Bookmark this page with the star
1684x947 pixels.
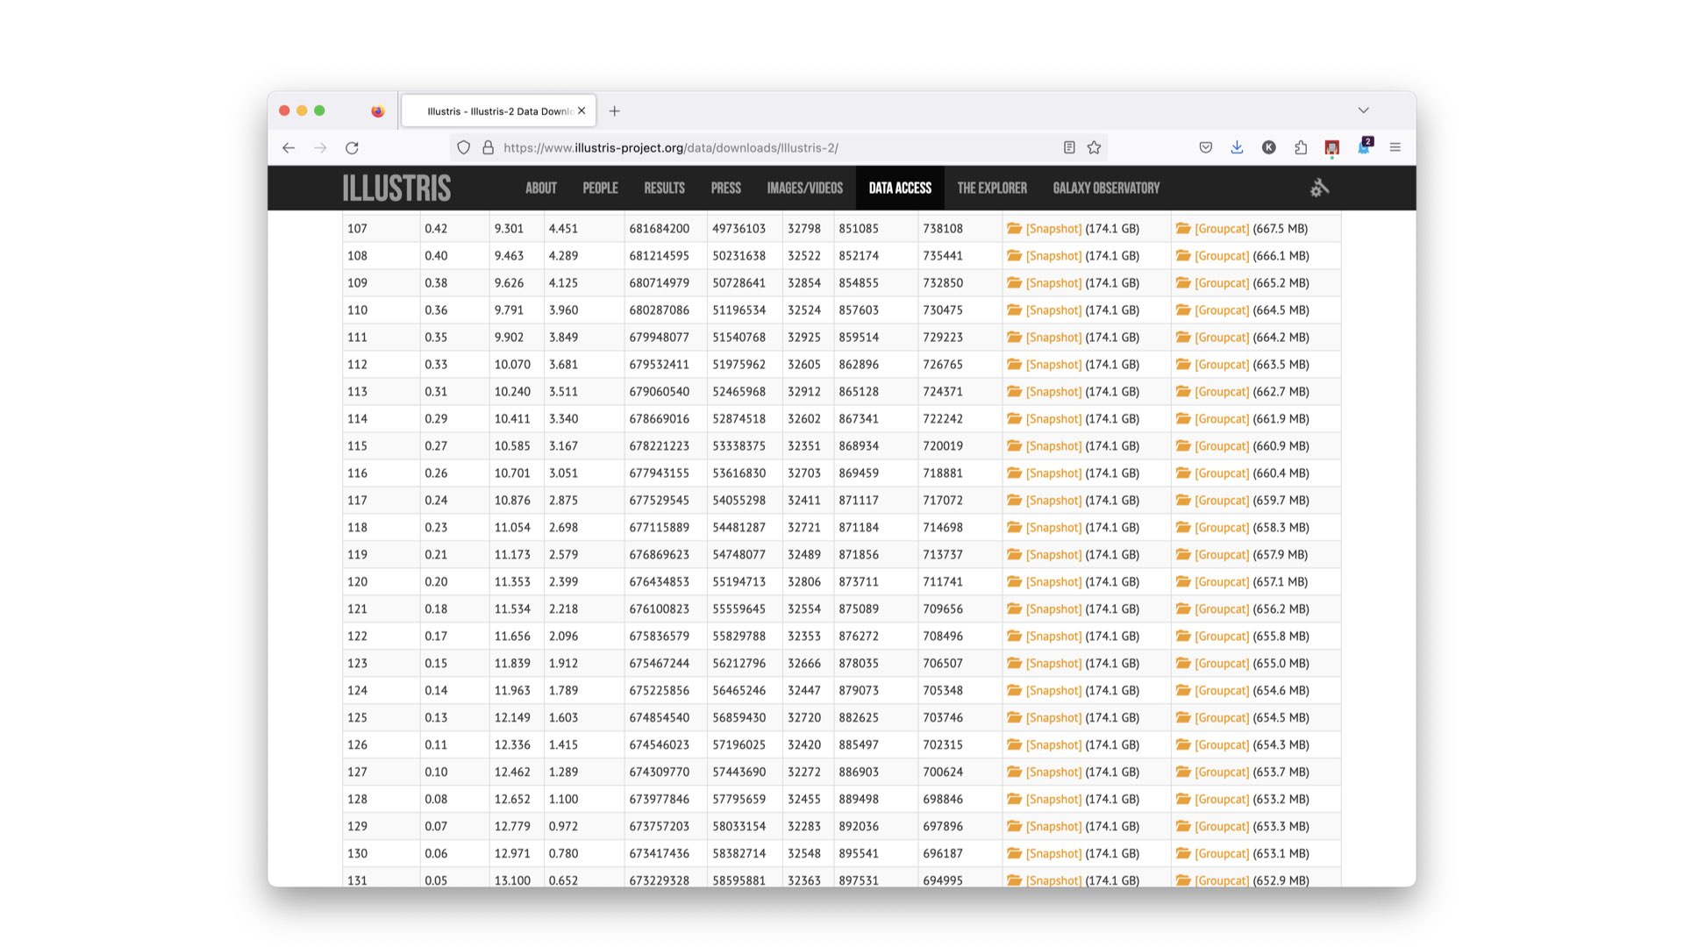(1094, 148)
